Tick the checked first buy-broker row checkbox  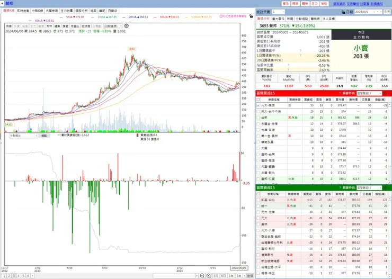(x=259, y=105)
